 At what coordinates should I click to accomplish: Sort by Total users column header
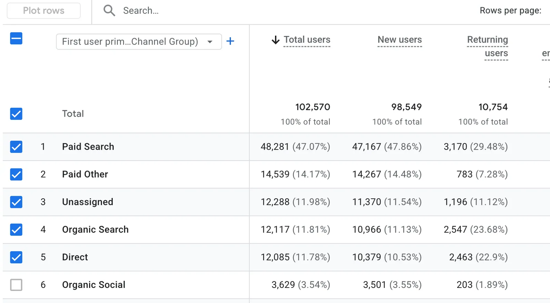tap(307, 40)
